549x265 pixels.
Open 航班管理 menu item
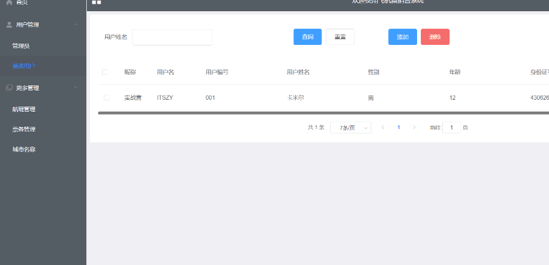pyautogui.click(x=24, y=109)
